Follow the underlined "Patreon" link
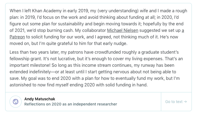 [x=20, y=36]
